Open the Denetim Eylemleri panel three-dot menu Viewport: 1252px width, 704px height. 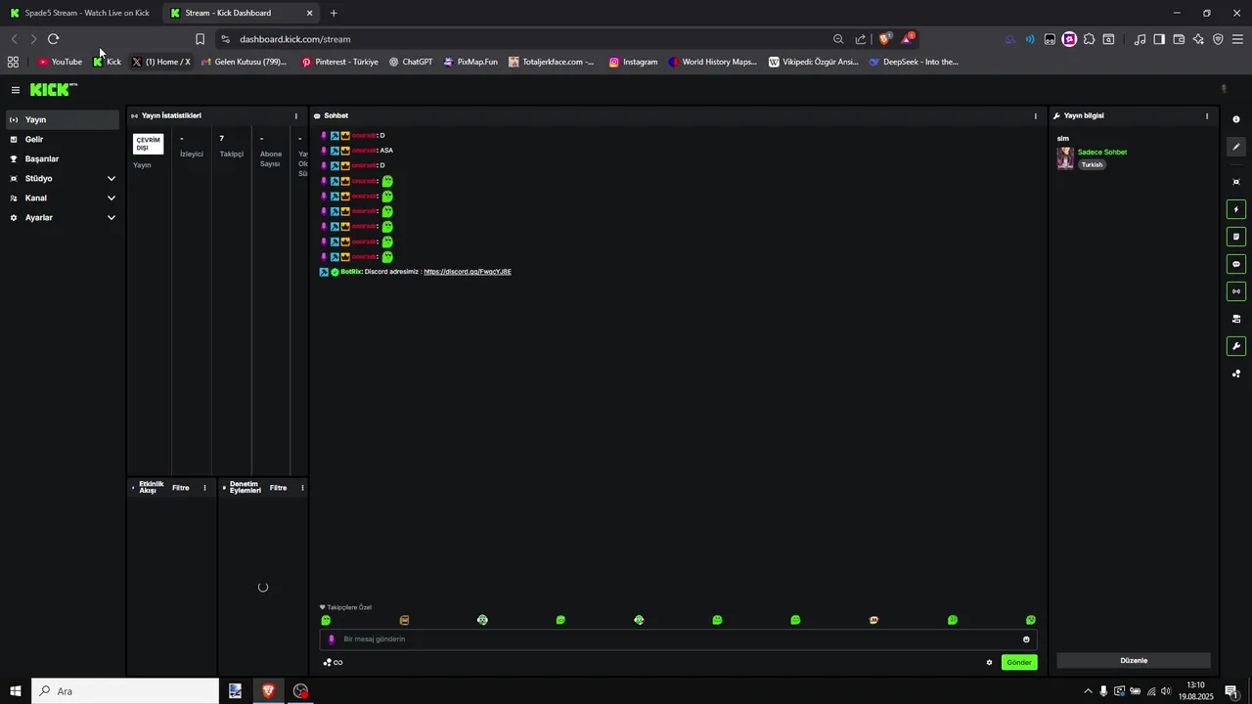pyautogui.click(x=302, y=488)
